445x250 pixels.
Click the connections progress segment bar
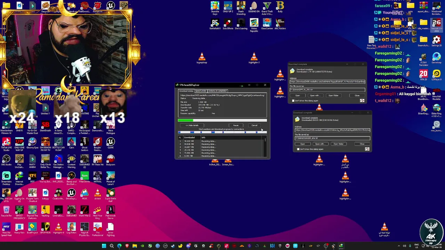pos(222,132)
